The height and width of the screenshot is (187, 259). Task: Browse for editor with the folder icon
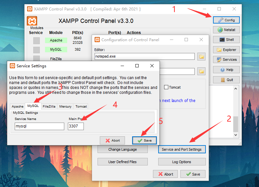pyautogui.click(x=201, y=57)
